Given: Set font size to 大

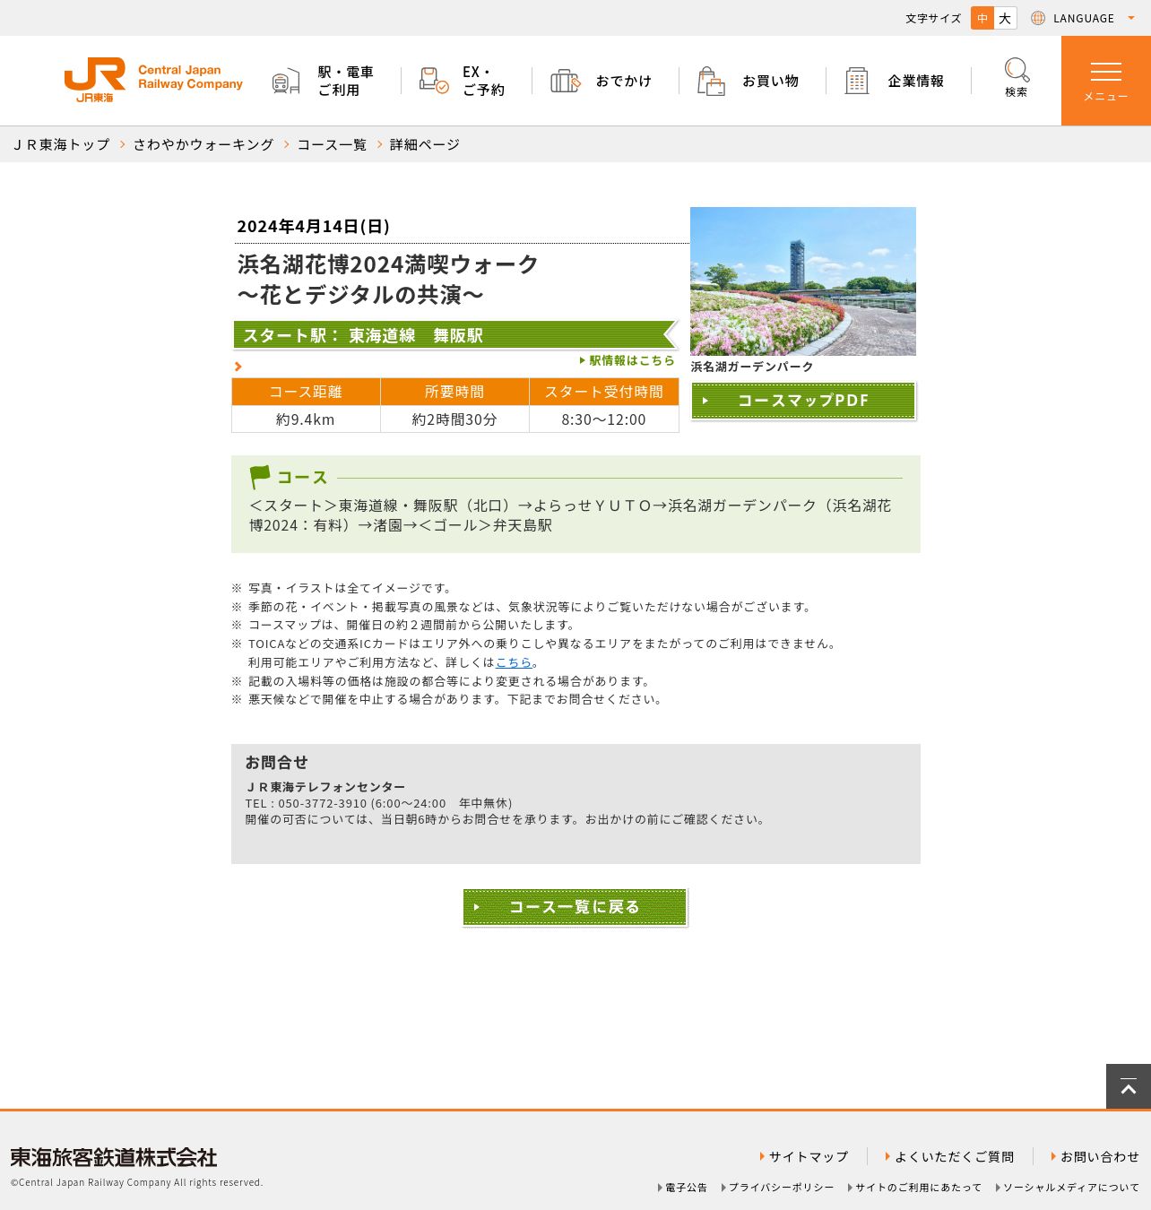Looking at the screenshot, I should [x=1006, y=18].
